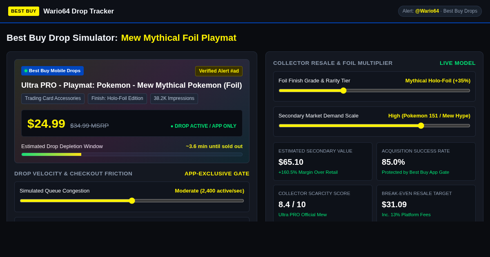This screenshot has height=257, width=490.
Task: Move the Simulated Queue Congestion slider
Action: coord(132,201)
